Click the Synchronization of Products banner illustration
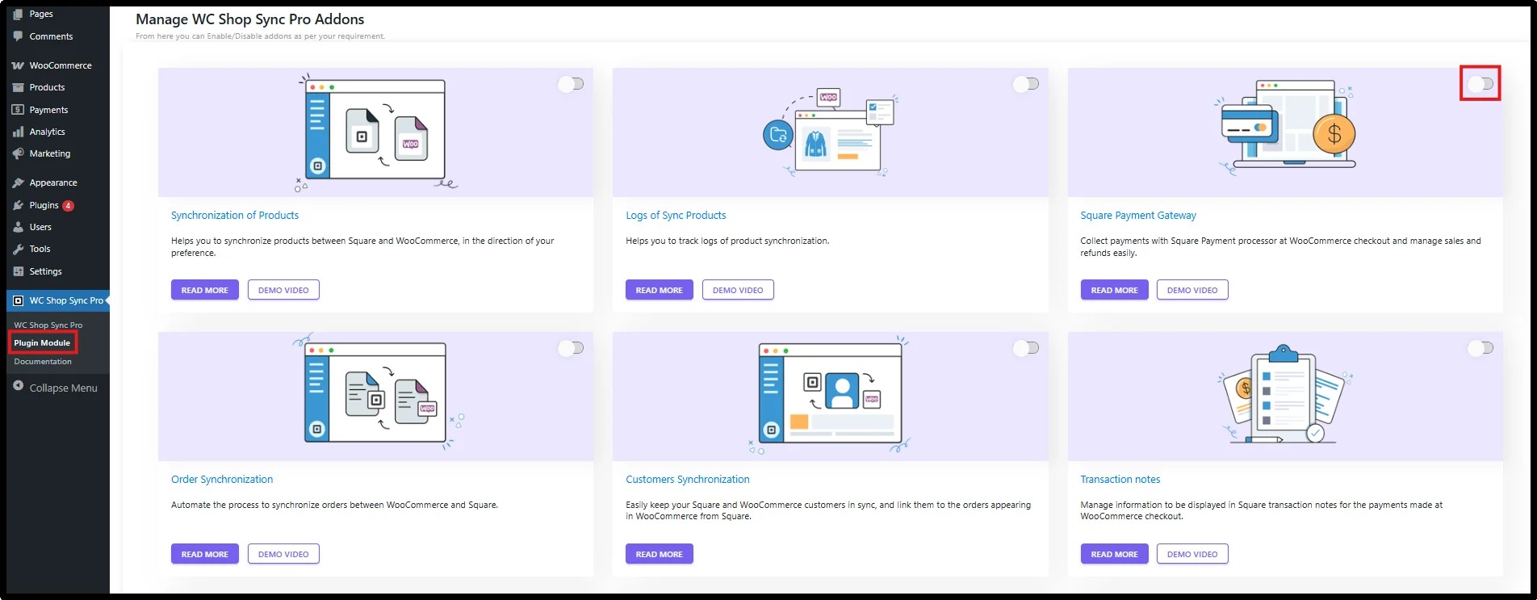Screen dimensions: 1537x600 tap(375, 132)
